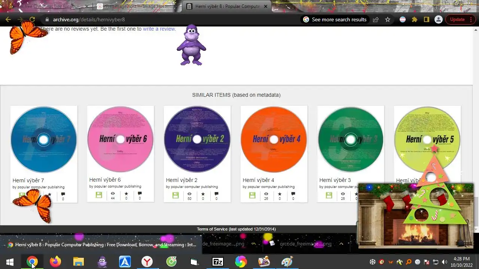The width and height of the screenshot is (479, 269).
Task: Click the reviews comment icon under Herní výběr 6
Action: [140, 194]
